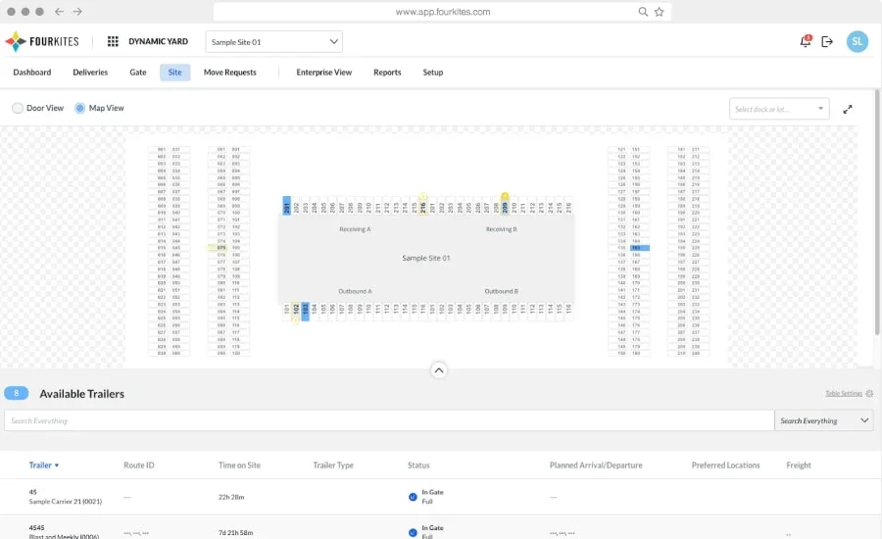Screen dimensions: 882x539
Task: Click the Search Everything input field
Action: pyautogui.click(x=388, y=420)
